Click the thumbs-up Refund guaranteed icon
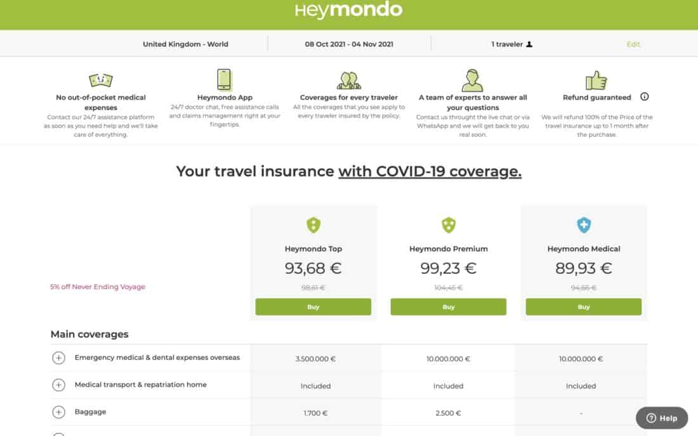The image size is (698, 436). pyautogui.click(x=596, y=80)
